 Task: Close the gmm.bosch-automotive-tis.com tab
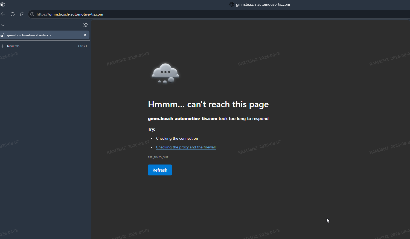coord(85,35)
